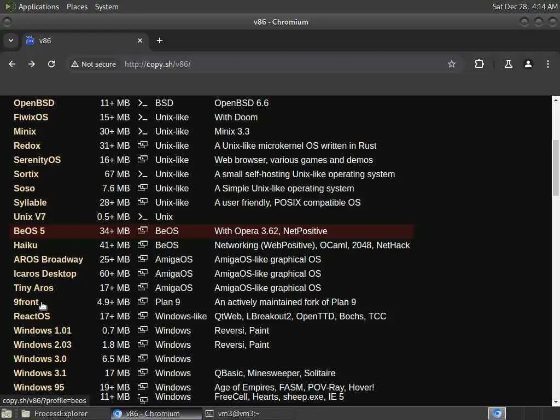Open the Soso link

(x=24, y=188)
